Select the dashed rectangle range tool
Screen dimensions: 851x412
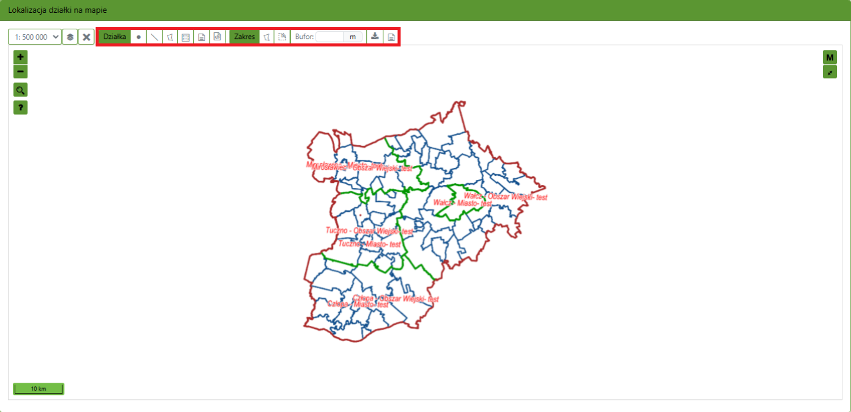click(x=282, y=37)
